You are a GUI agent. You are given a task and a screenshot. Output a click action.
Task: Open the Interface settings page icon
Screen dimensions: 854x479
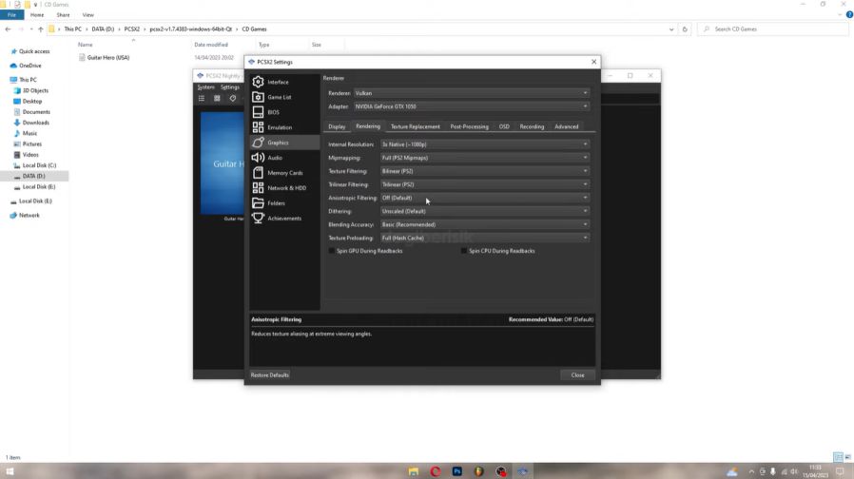[x=258, y=82]
